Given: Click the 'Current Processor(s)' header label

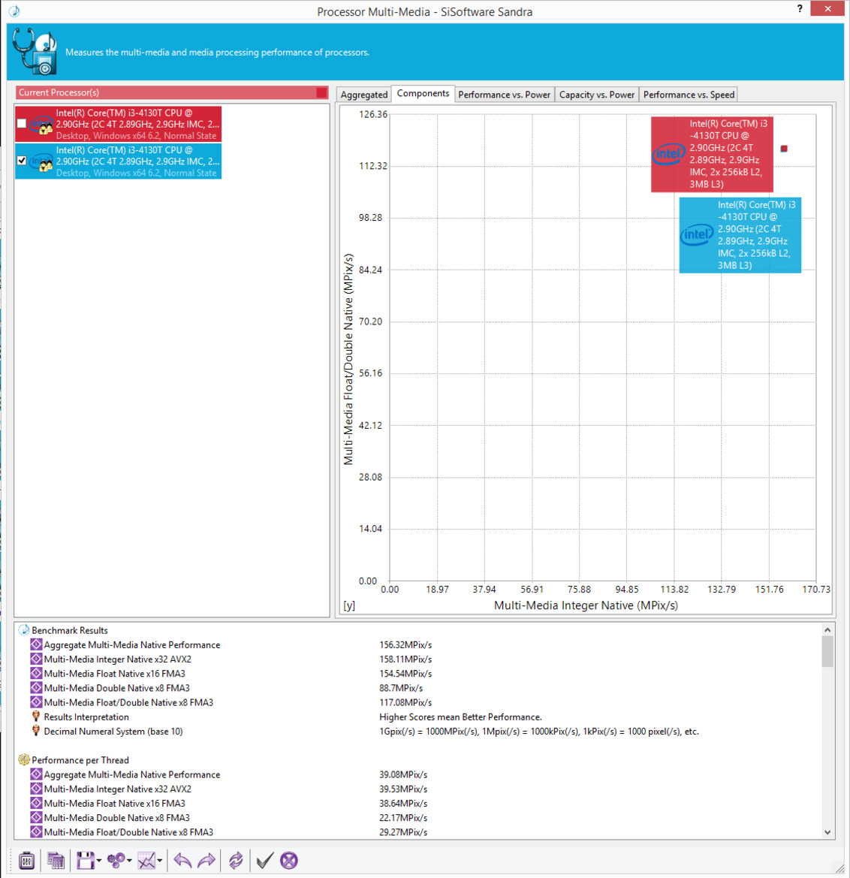Looking at the screenshot, I should (59, 92).
